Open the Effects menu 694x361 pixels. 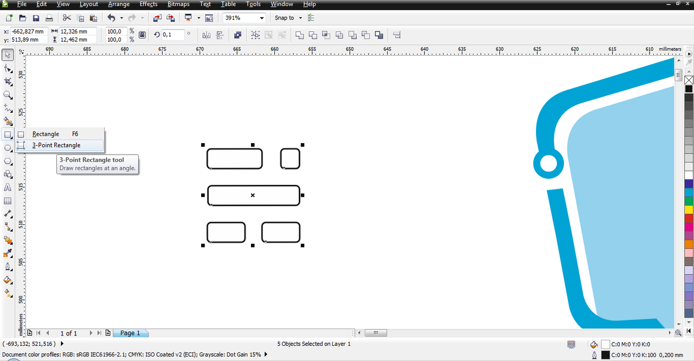tap(149, 4)
